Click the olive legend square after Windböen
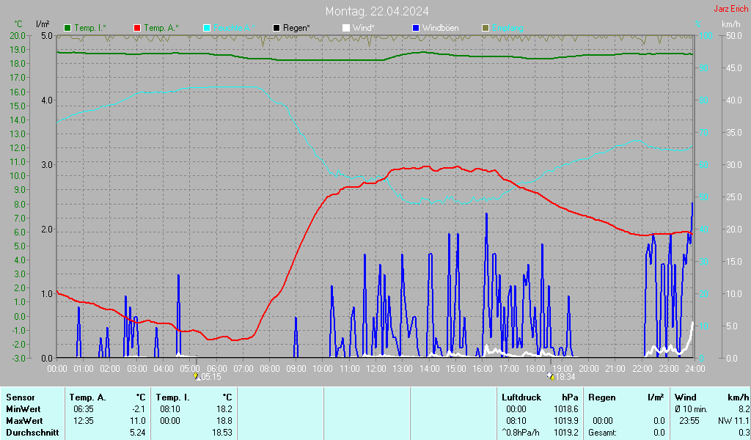 pyautogui.click(x=485, y=28)
